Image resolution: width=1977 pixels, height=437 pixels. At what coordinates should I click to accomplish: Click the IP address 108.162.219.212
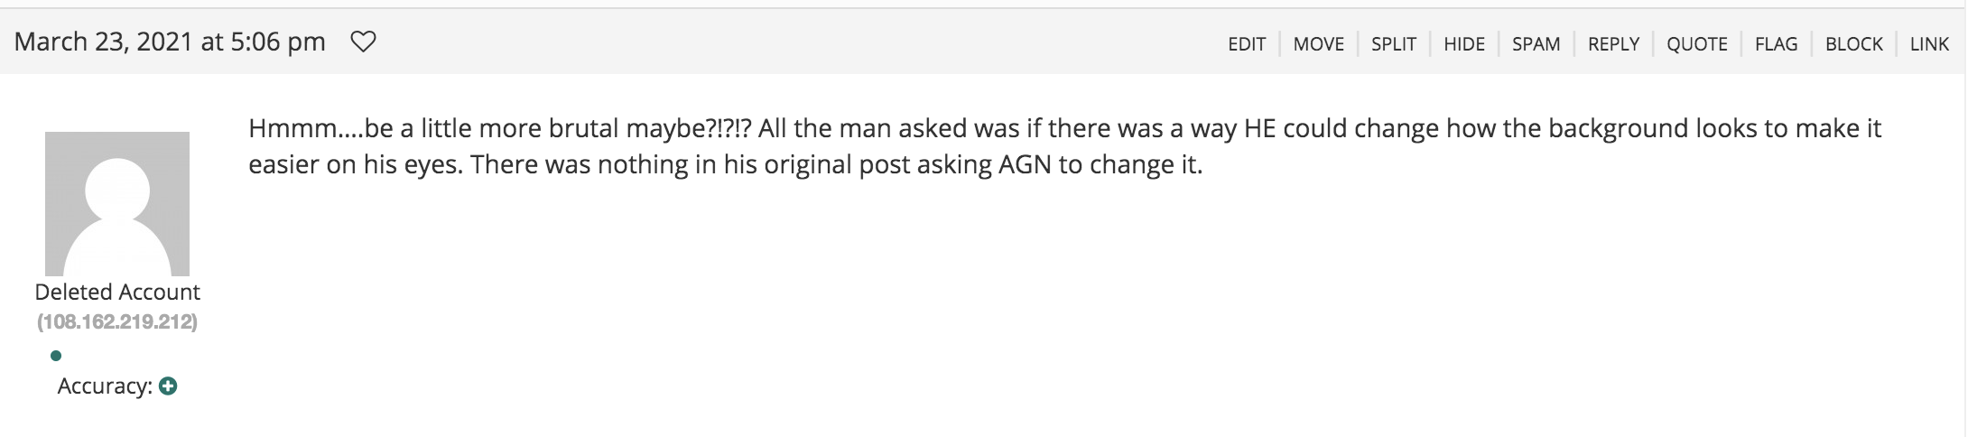pos(117,321)
